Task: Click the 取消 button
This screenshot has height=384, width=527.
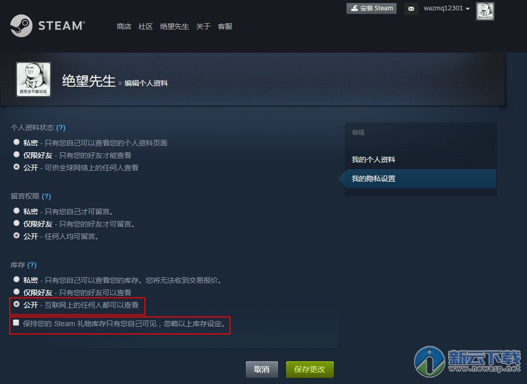Action: 262,369
